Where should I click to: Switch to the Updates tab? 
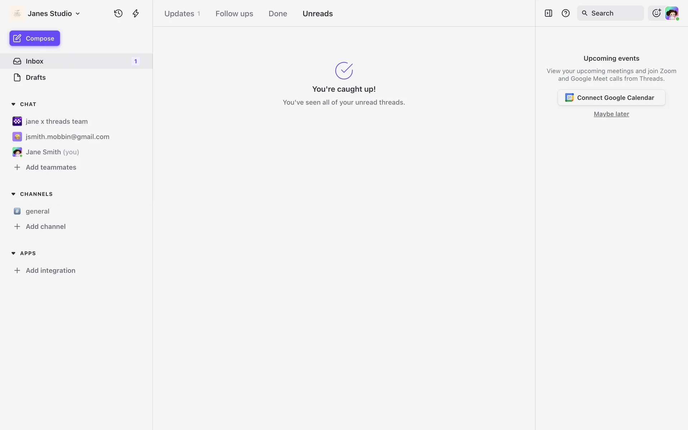(x=179, y=14)
